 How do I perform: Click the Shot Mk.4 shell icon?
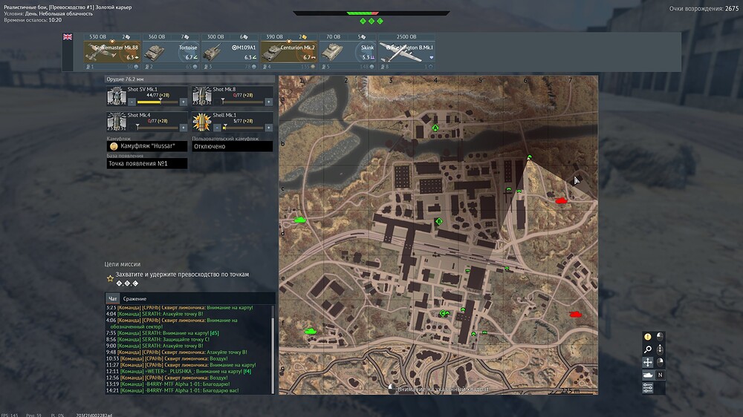tap(116, 122)
